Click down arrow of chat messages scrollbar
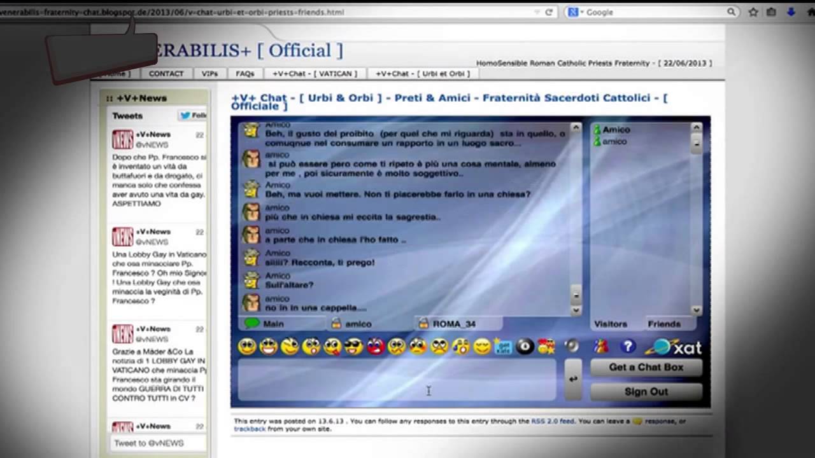The width and height of the screenshot is (815, 458). [576, 310]
